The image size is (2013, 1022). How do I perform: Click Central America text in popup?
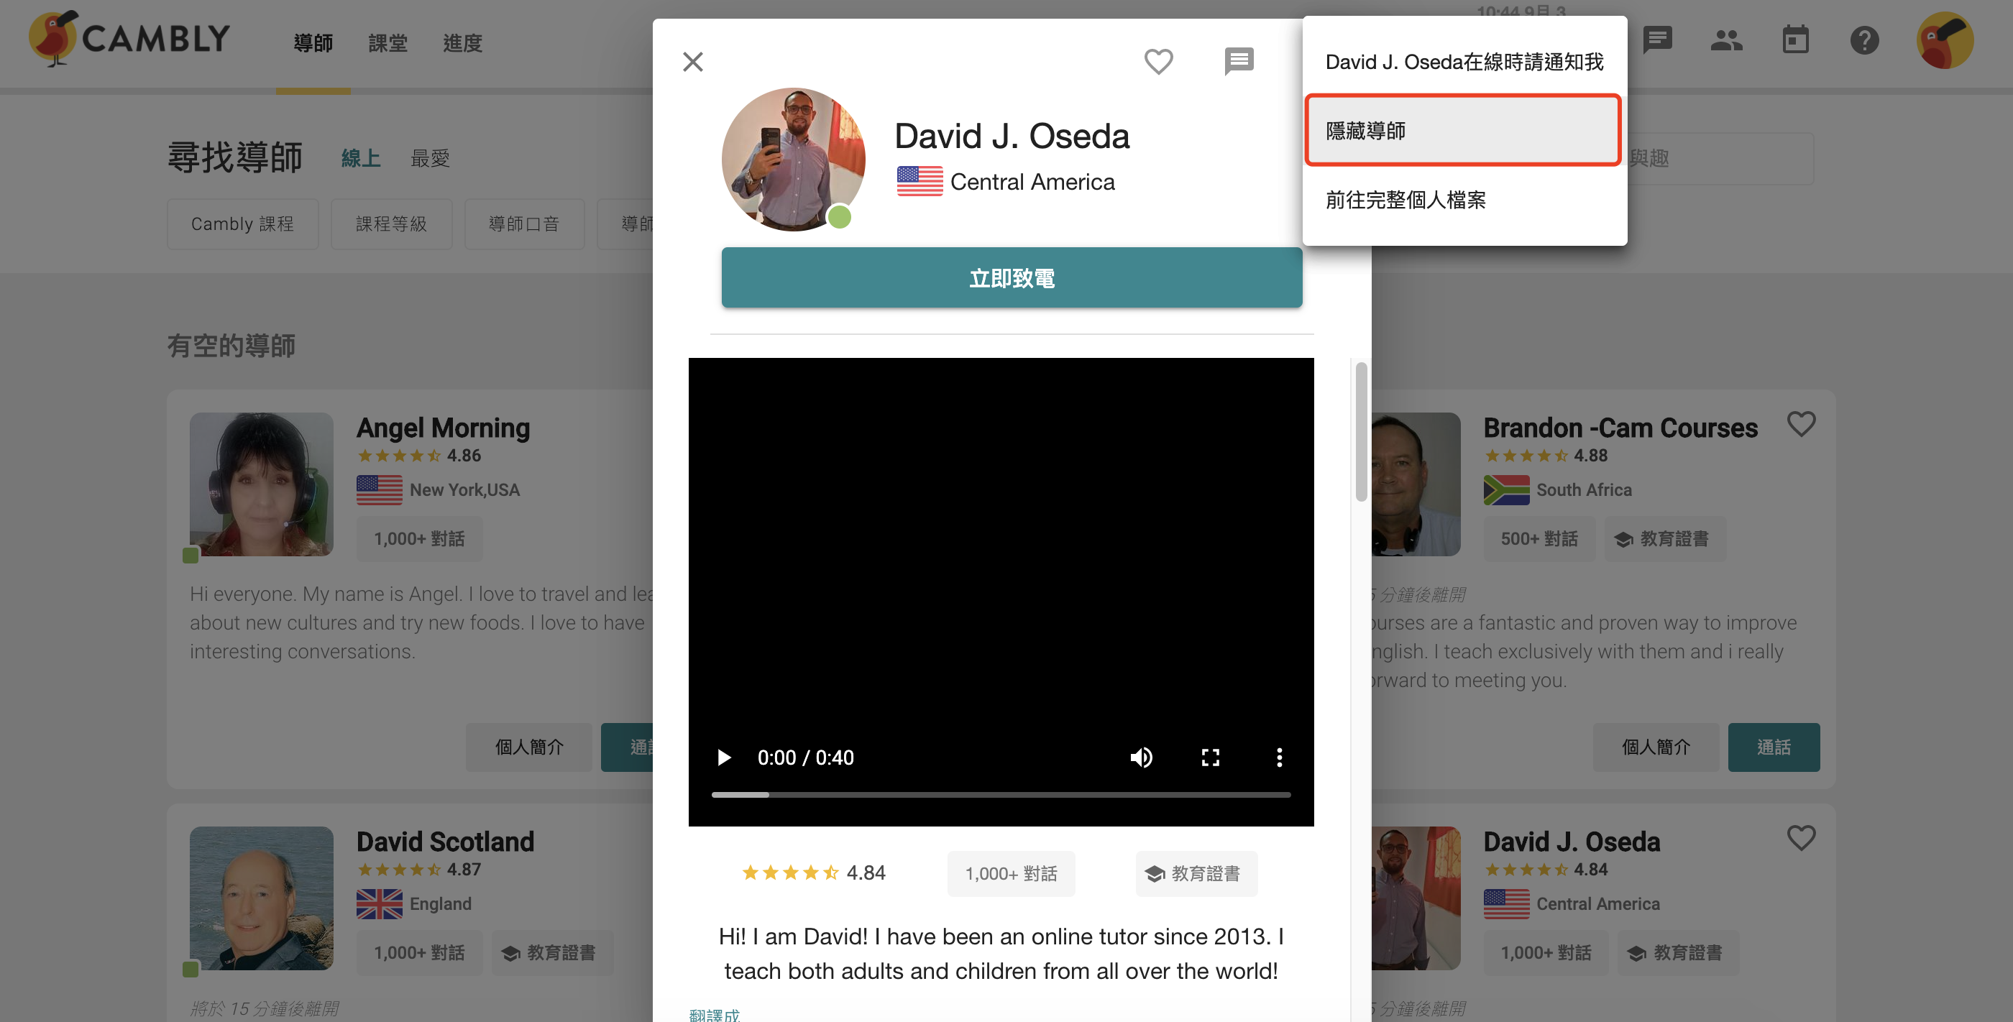pos(1032,182)
